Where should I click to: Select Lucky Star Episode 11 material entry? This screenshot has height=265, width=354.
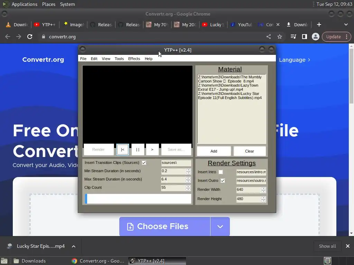tap(230, 96)
